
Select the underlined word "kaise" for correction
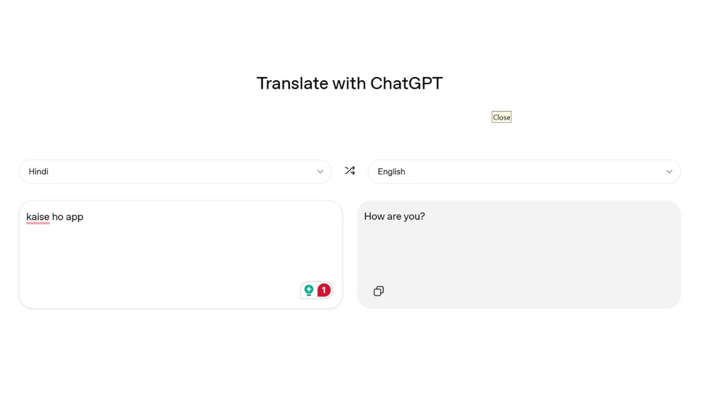(37, 216)
